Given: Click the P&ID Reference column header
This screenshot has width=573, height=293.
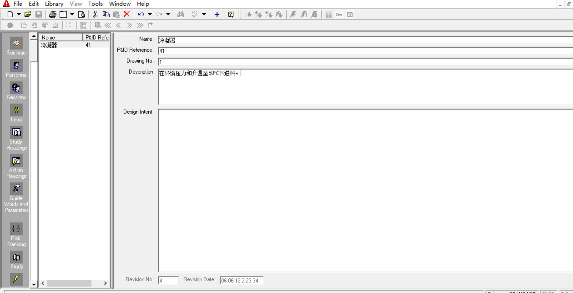Looking at the screenshot, I should click(x=96, y=37).
